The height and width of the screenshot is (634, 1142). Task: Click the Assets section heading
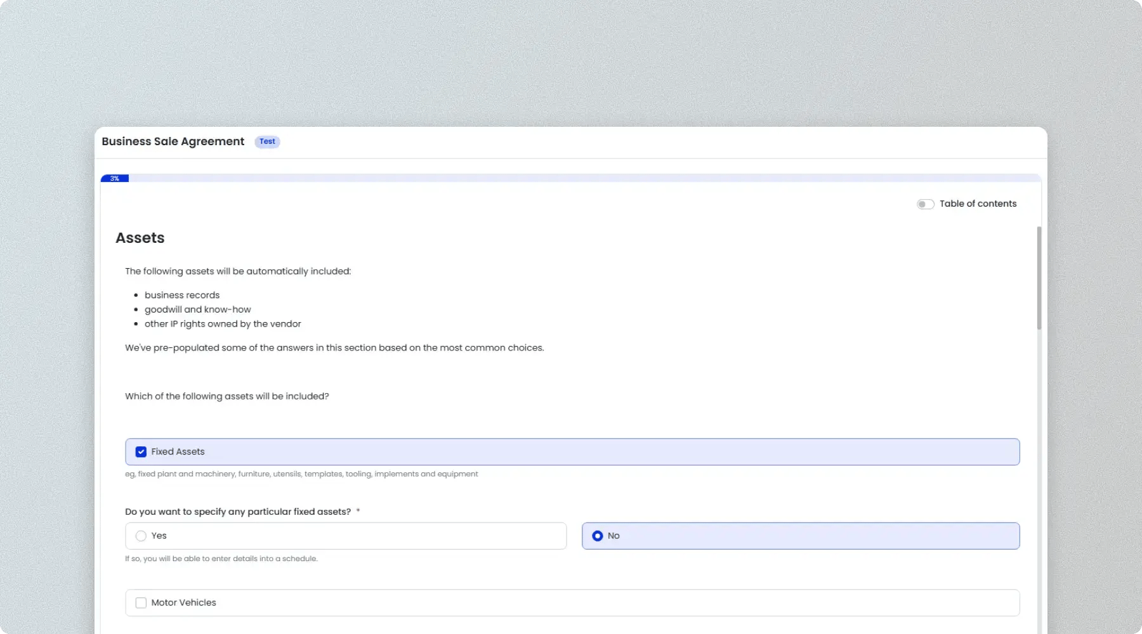click(140, 238)
